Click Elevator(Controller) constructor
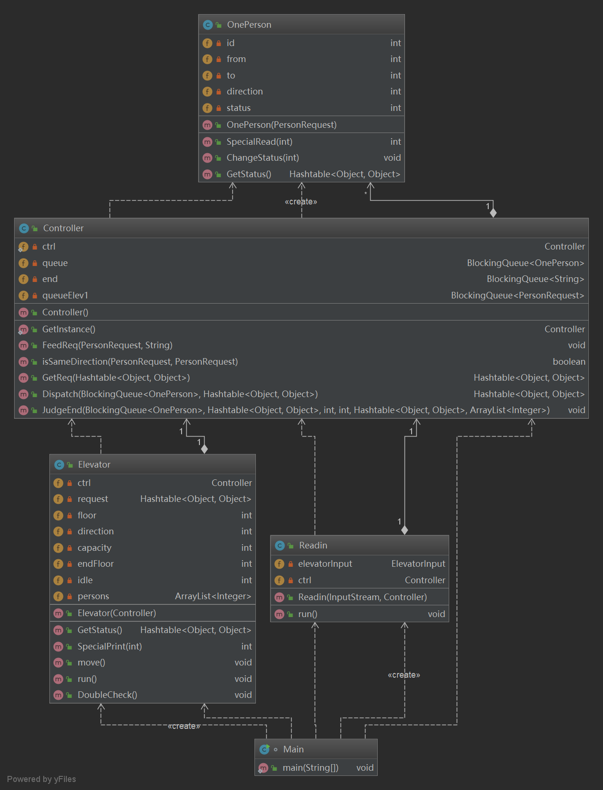Screen dimensions: 603x790 [x=117, y=613]
